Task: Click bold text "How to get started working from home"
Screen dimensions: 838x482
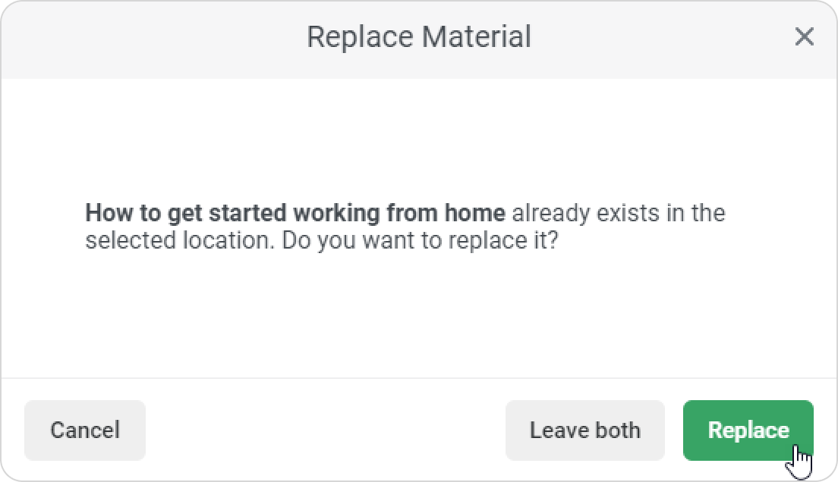Action: 295,213
